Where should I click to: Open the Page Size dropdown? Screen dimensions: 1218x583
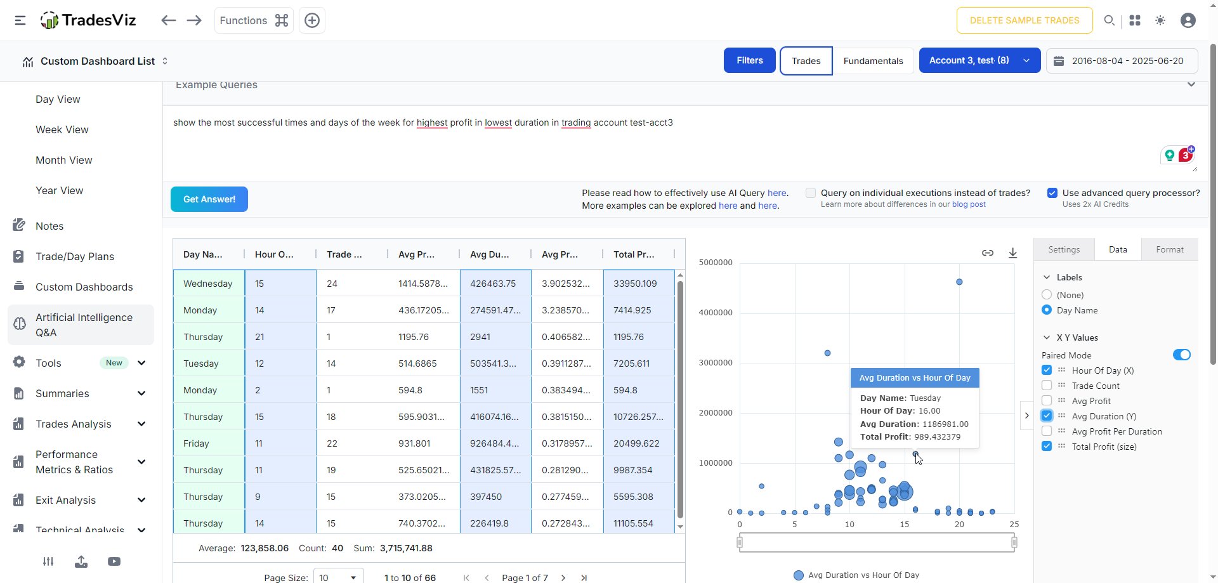click(339, 577)
